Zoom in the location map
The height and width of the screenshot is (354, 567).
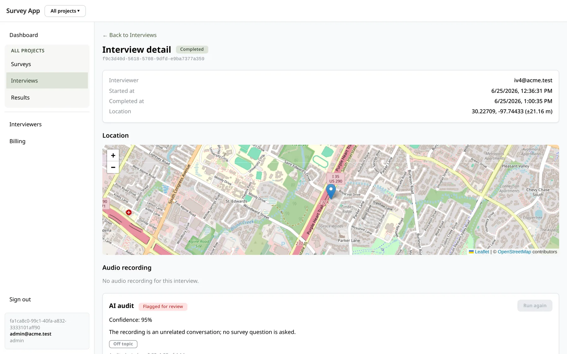(x=113, y=155)
